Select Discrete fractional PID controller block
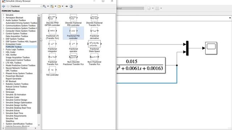The image size is (232, 130). (73, 20)
